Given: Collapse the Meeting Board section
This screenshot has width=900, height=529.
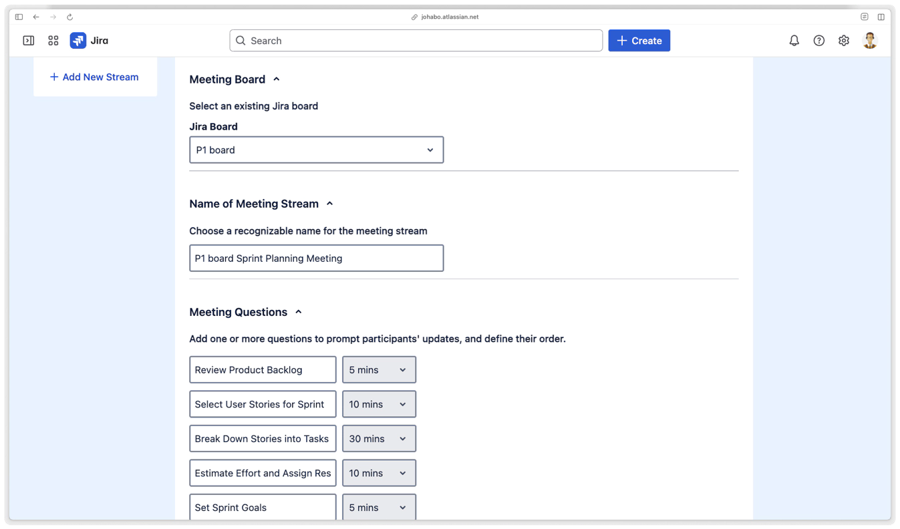Looking at the screenshot, I should click(x=276, y=79).
